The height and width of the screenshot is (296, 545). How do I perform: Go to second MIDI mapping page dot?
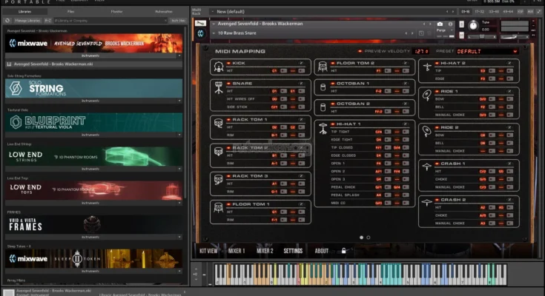[x=369, y=238]
